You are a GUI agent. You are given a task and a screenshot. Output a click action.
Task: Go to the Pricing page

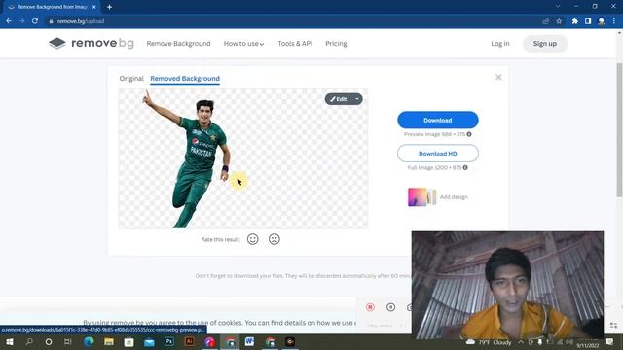336,43
